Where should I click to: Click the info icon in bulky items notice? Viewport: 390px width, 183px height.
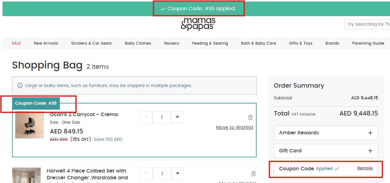click(20, 85)
